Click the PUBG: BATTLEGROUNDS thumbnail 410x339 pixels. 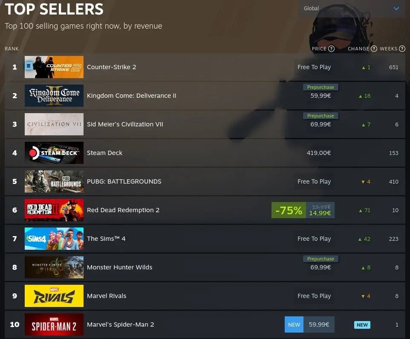pyautogui.click(x=54, y=181)
